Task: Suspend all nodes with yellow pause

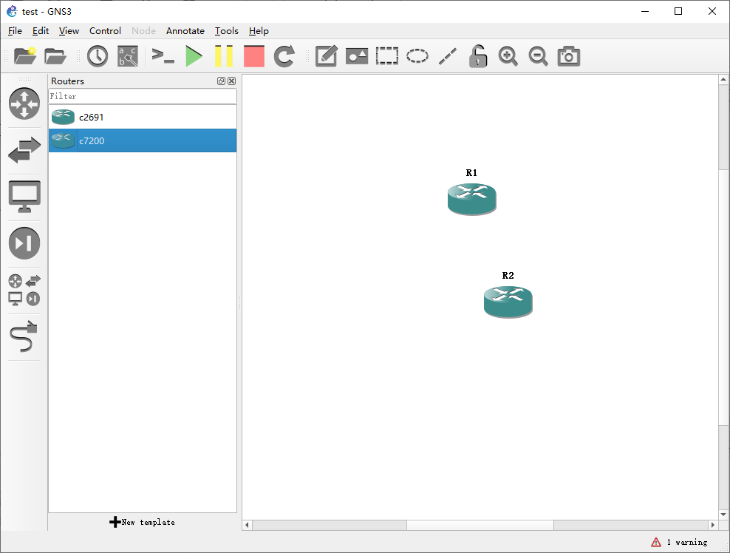Action: [x=224, y=56]
